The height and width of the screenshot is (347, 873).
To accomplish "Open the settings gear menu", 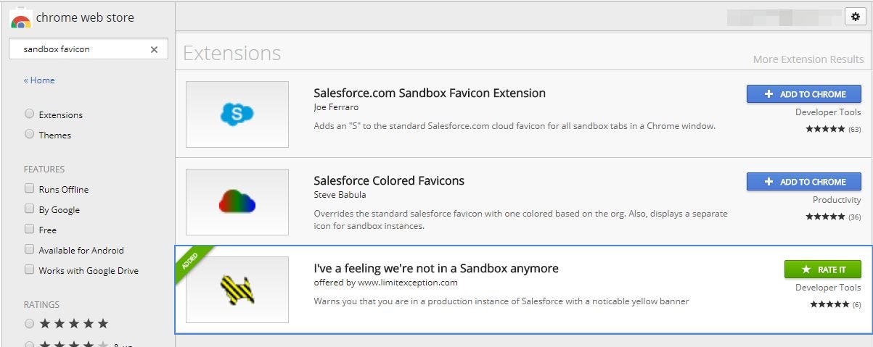I will pyautogui.click(x=855, y=16).
